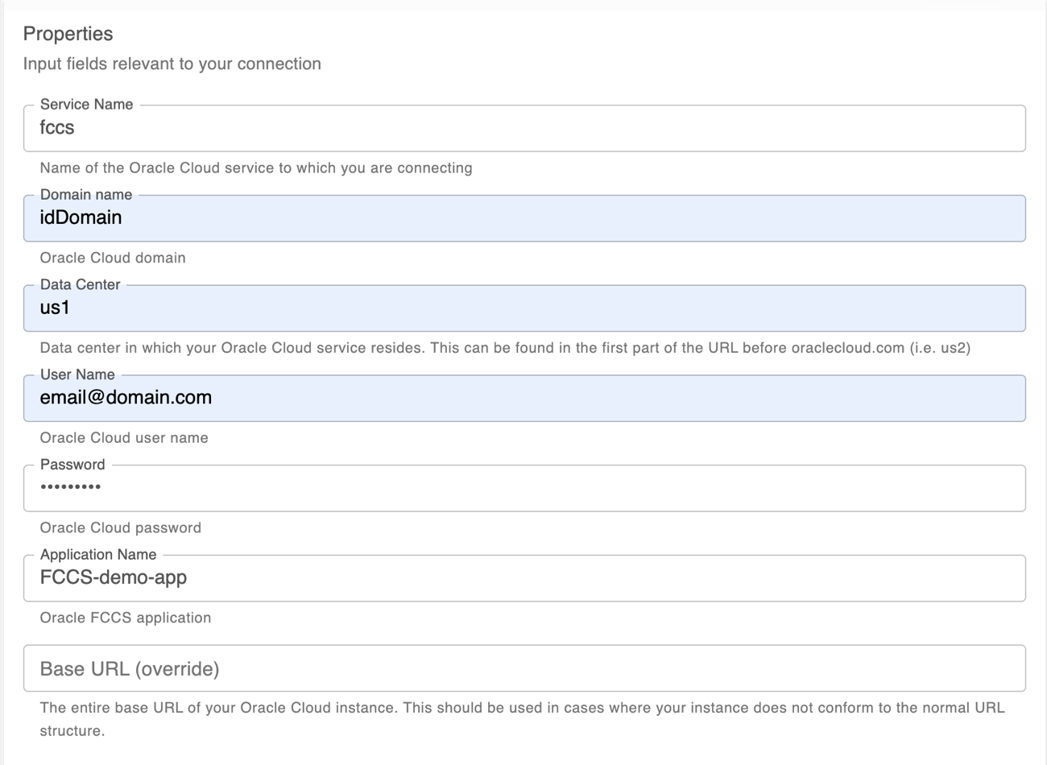Image resolution: width=1047 pixels, height=765 pixels.
Task: Click into the Password field
Action: click(x=524, y=488)
